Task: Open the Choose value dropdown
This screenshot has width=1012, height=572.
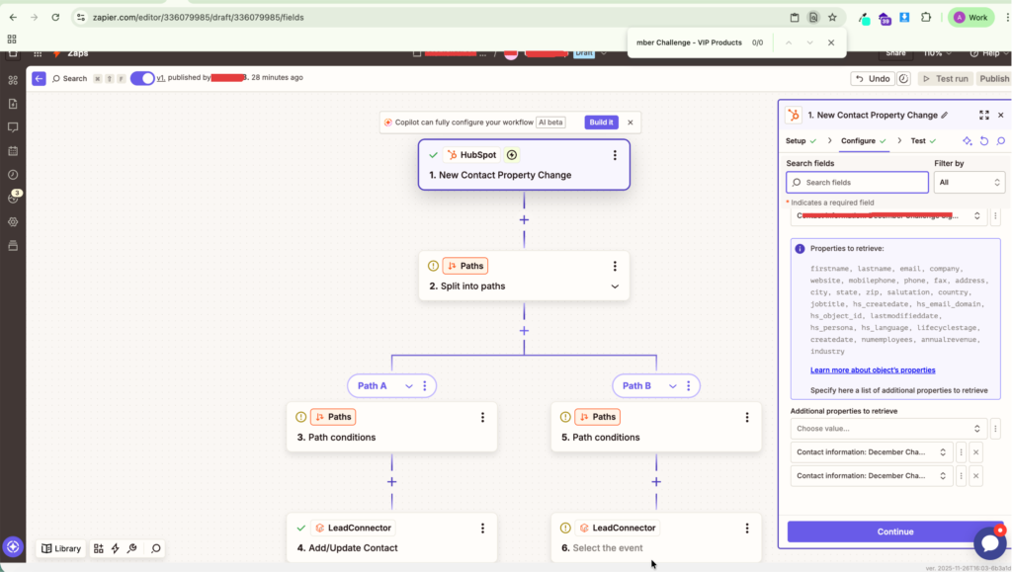Action: click(888, 428)
